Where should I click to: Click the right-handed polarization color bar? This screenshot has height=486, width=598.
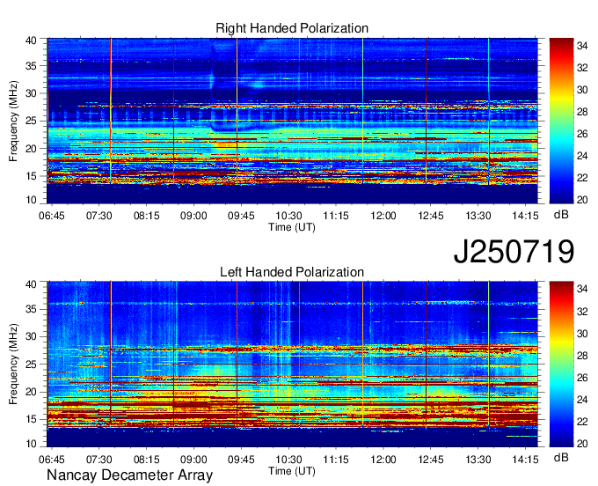(561, 121)
